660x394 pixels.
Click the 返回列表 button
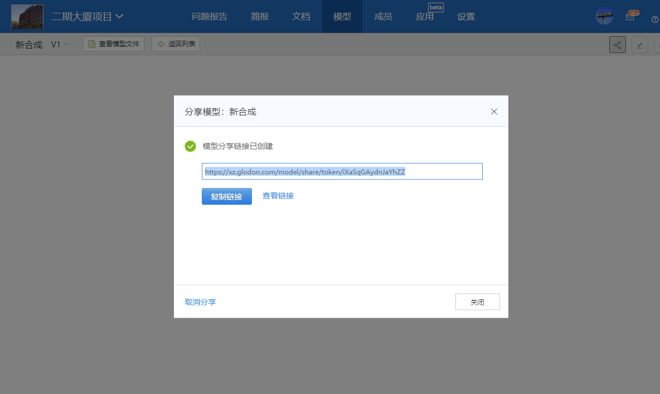point(176,44)
